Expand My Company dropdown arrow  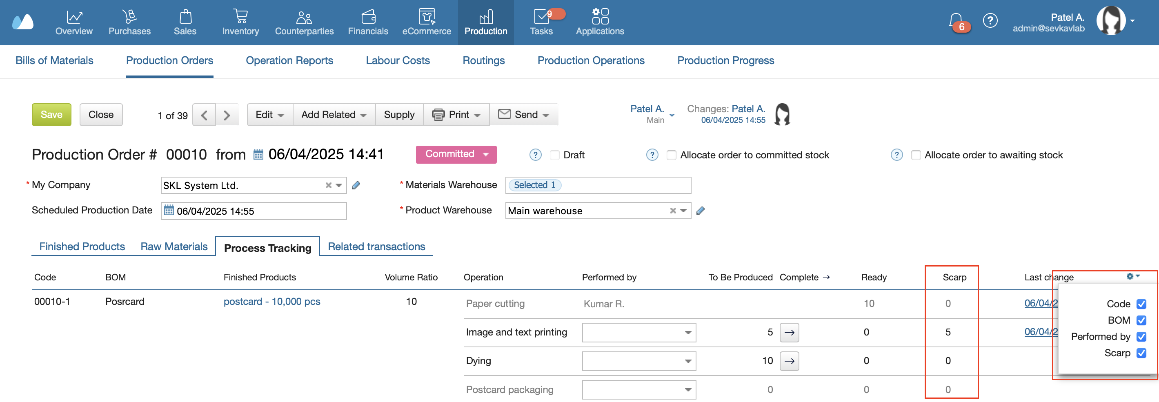[x=339, y=185]
